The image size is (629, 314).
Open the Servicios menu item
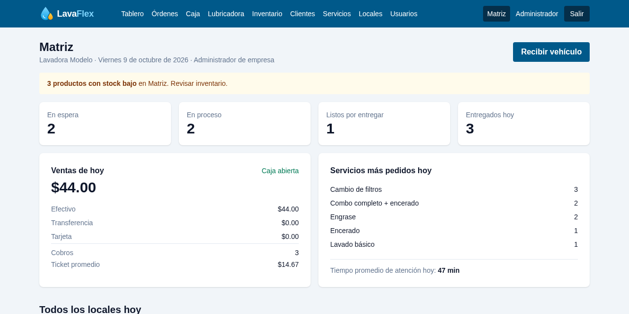pyautogui.click(x=337, y=14)
